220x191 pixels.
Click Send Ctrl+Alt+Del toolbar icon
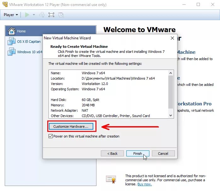click(42, 15)
